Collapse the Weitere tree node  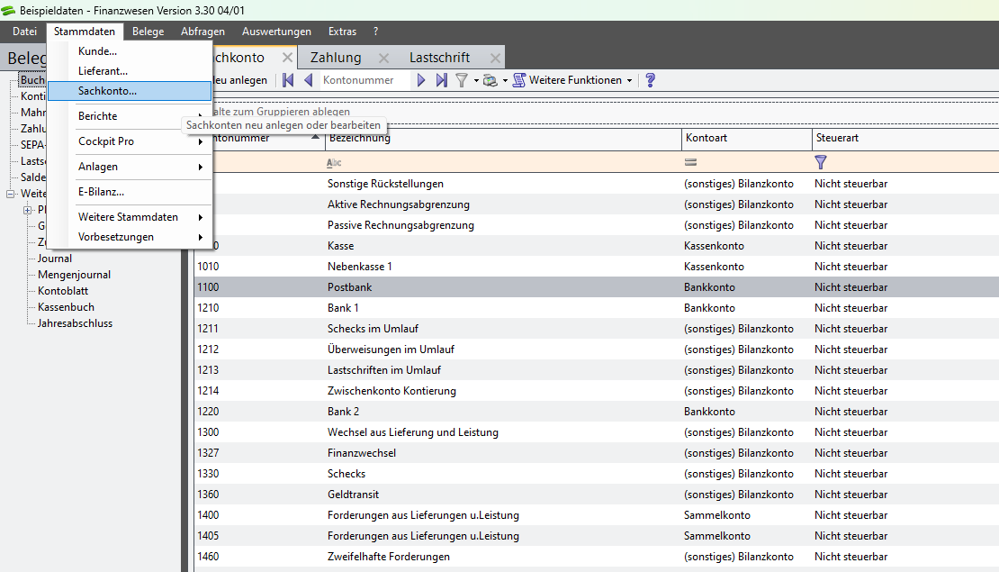tap(11, 194)
